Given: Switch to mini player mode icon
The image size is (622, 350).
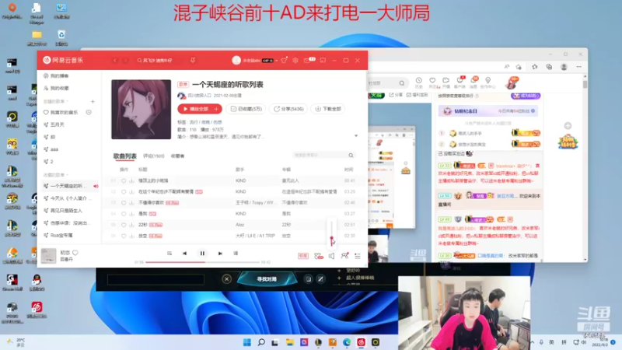Looking at the screenshot, I should [x=323, y=61].
